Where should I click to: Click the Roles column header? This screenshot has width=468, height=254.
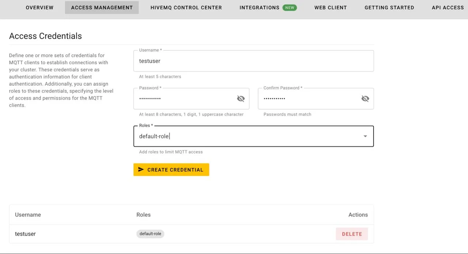click(143, 215)
